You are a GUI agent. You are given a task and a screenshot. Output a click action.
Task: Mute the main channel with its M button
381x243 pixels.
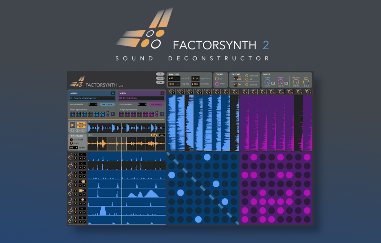coord(273,83)
